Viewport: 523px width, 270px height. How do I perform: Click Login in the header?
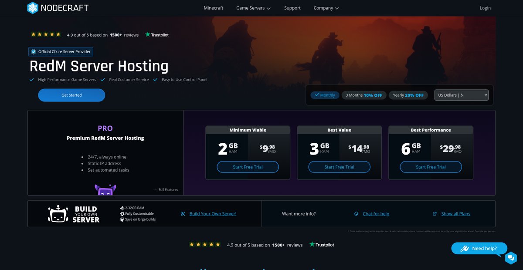click(485, 8)
